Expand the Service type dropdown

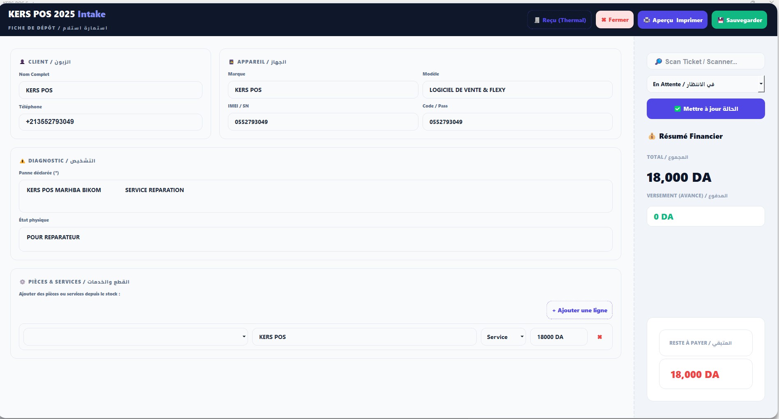click(503, 337)
